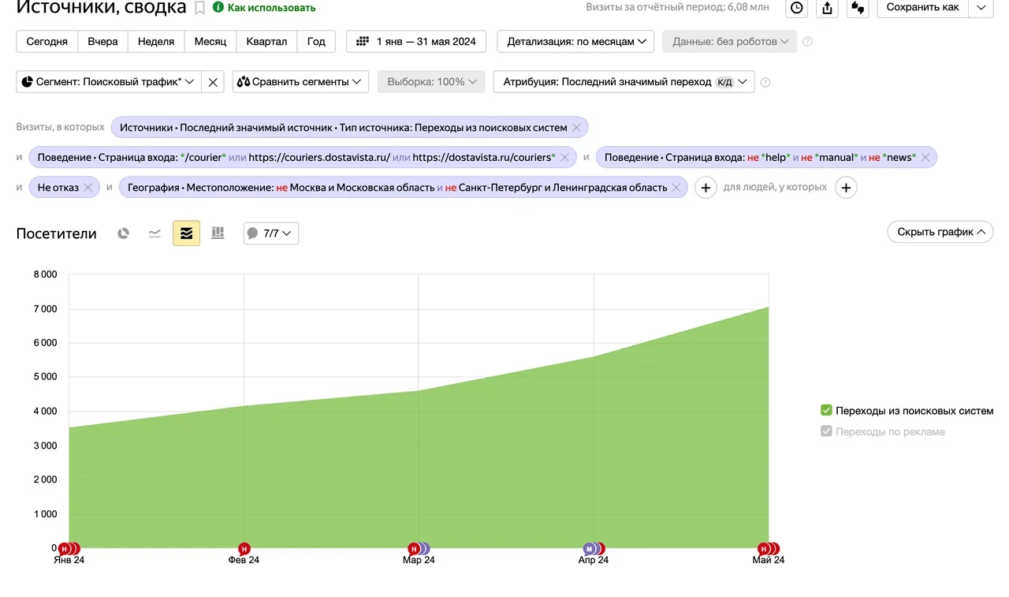Switch to the 'Квартал' period tab
This screenshot has height=597, width=1009.
(x=266, y=42)
